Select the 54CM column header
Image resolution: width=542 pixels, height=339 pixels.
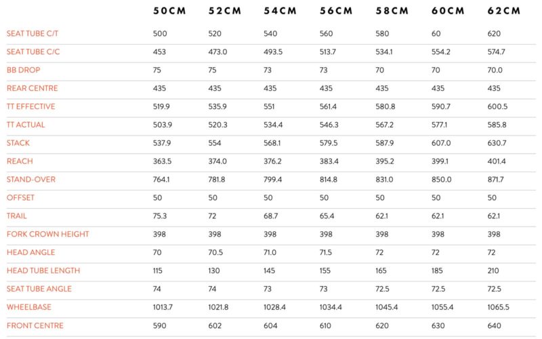tap(280, 11)
